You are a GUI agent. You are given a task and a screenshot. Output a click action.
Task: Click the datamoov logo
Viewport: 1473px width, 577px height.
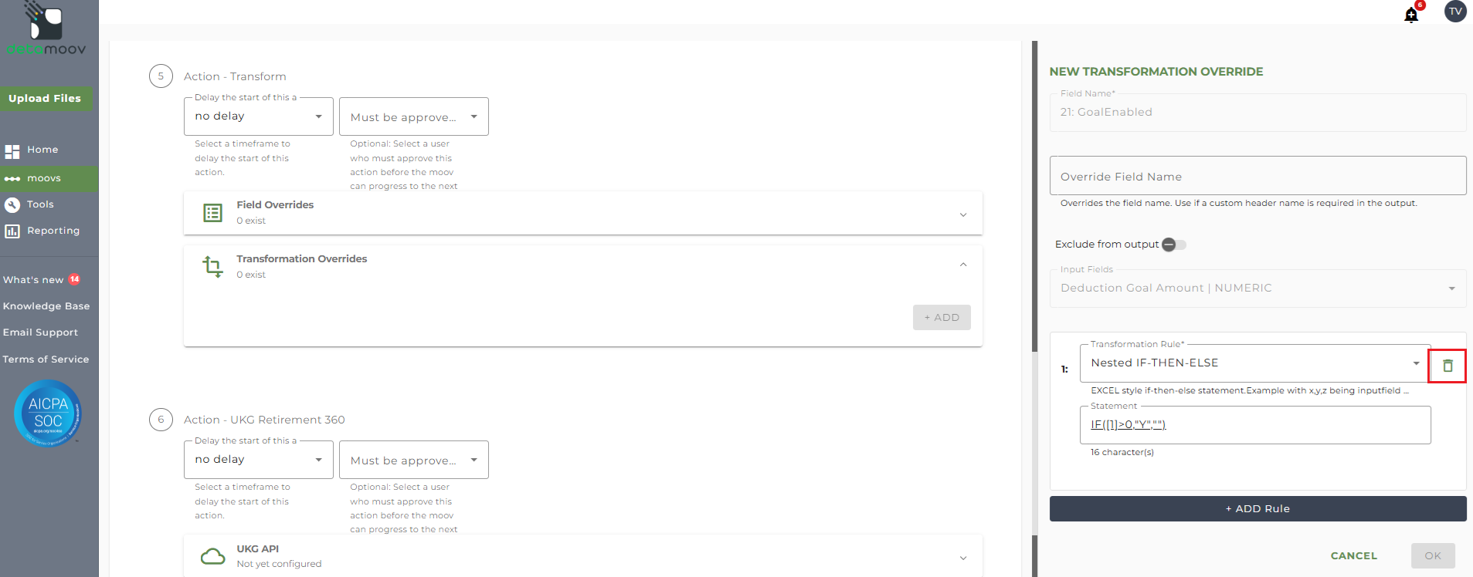(x=46, y=29)
